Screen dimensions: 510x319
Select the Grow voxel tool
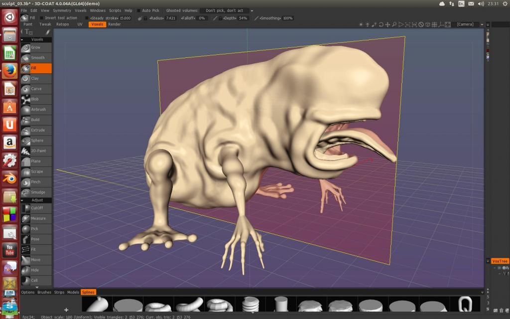click(36, 48)
